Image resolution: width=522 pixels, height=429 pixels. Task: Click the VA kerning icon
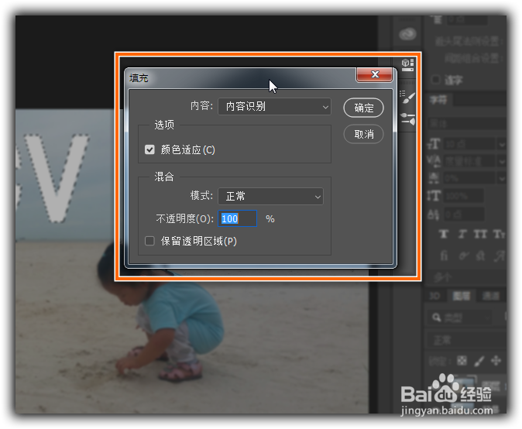[x=434, y=161]
